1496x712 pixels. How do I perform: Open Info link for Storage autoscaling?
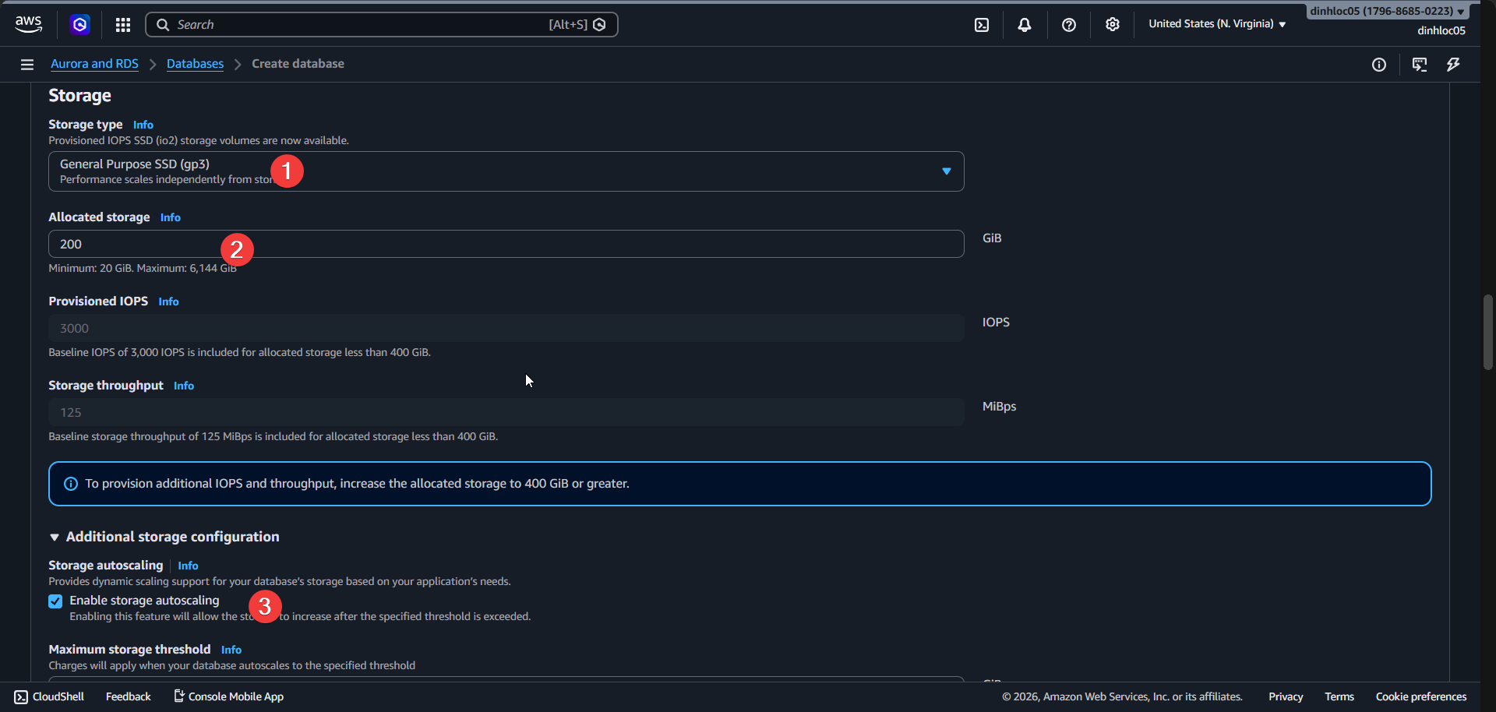coord(188,566)
